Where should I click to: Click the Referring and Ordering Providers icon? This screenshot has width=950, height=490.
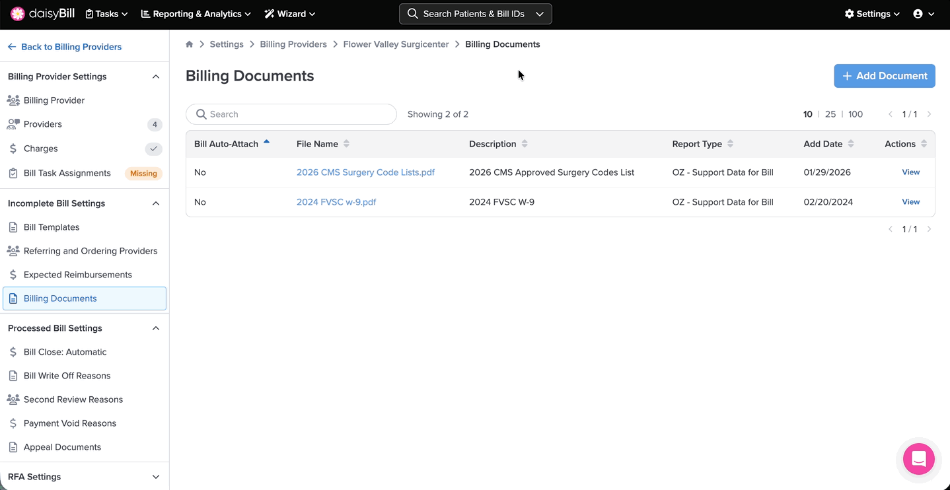click(13, 251)
